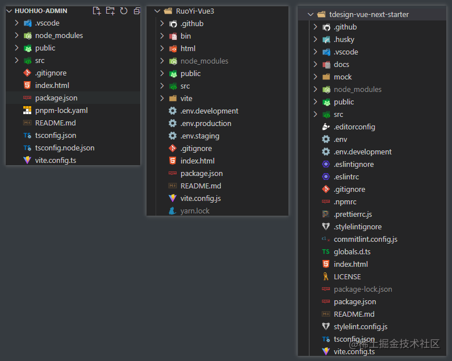The height and width of the screenshot is (361, 452).
Task: Collapse tdesign-vue-next-starter root chevron
Action: point(311,14)
